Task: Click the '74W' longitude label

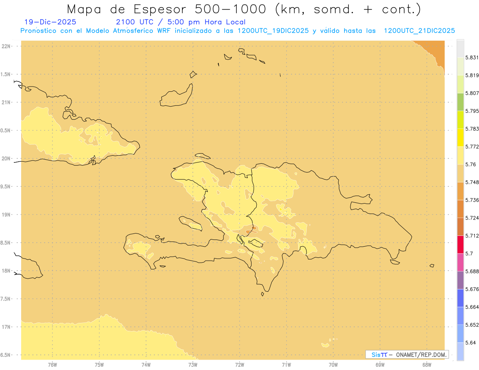Action: (x=146, y=364)
